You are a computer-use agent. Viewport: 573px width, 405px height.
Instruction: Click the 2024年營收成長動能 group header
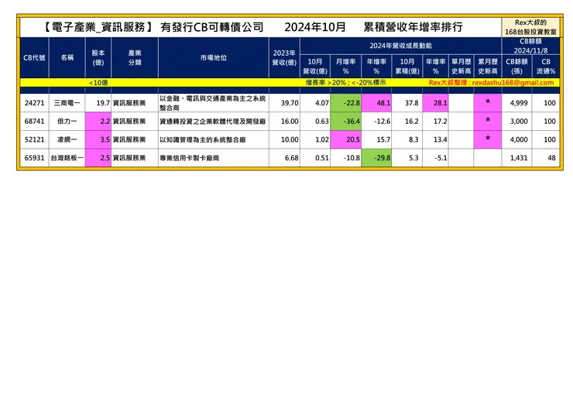[x=400, y=46]
